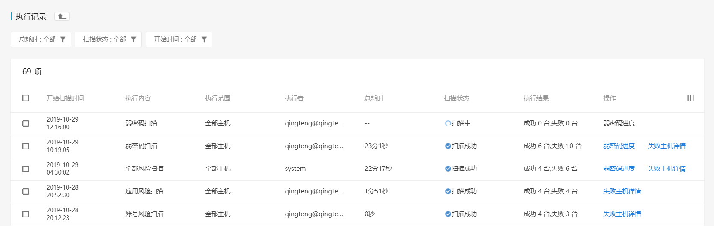Viewport: 714px width, 226px height.
Task: Click the 总耗时 filter funnel icon
Action: (63, 39)
